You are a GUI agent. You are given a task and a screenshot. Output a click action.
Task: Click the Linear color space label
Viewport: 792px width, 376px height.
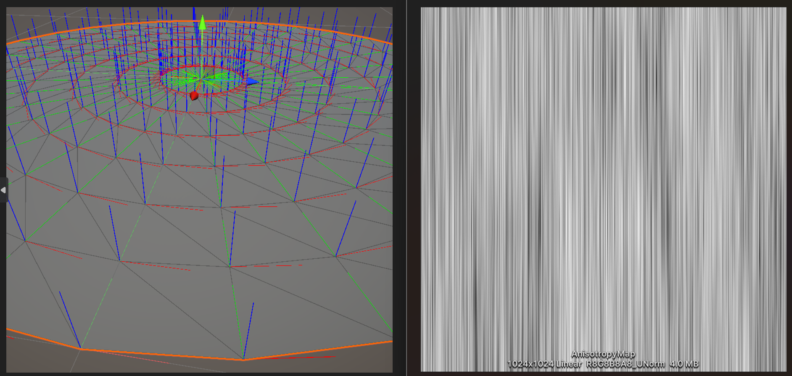click(x=569, y=364)
